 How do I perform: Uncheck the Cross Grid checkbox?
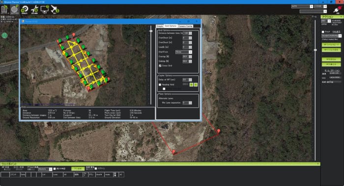point(160,66)
